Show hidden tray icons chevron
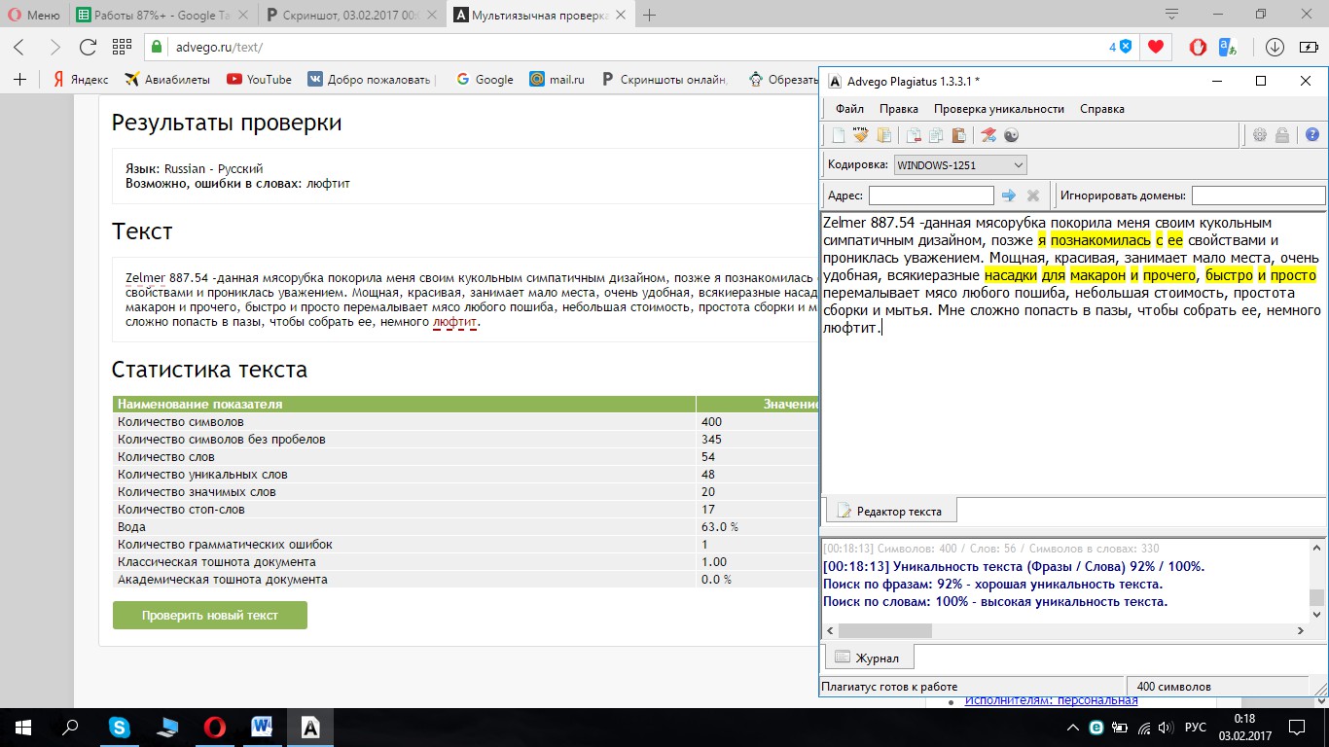The image size is (1329, 747). (1072, 728)
